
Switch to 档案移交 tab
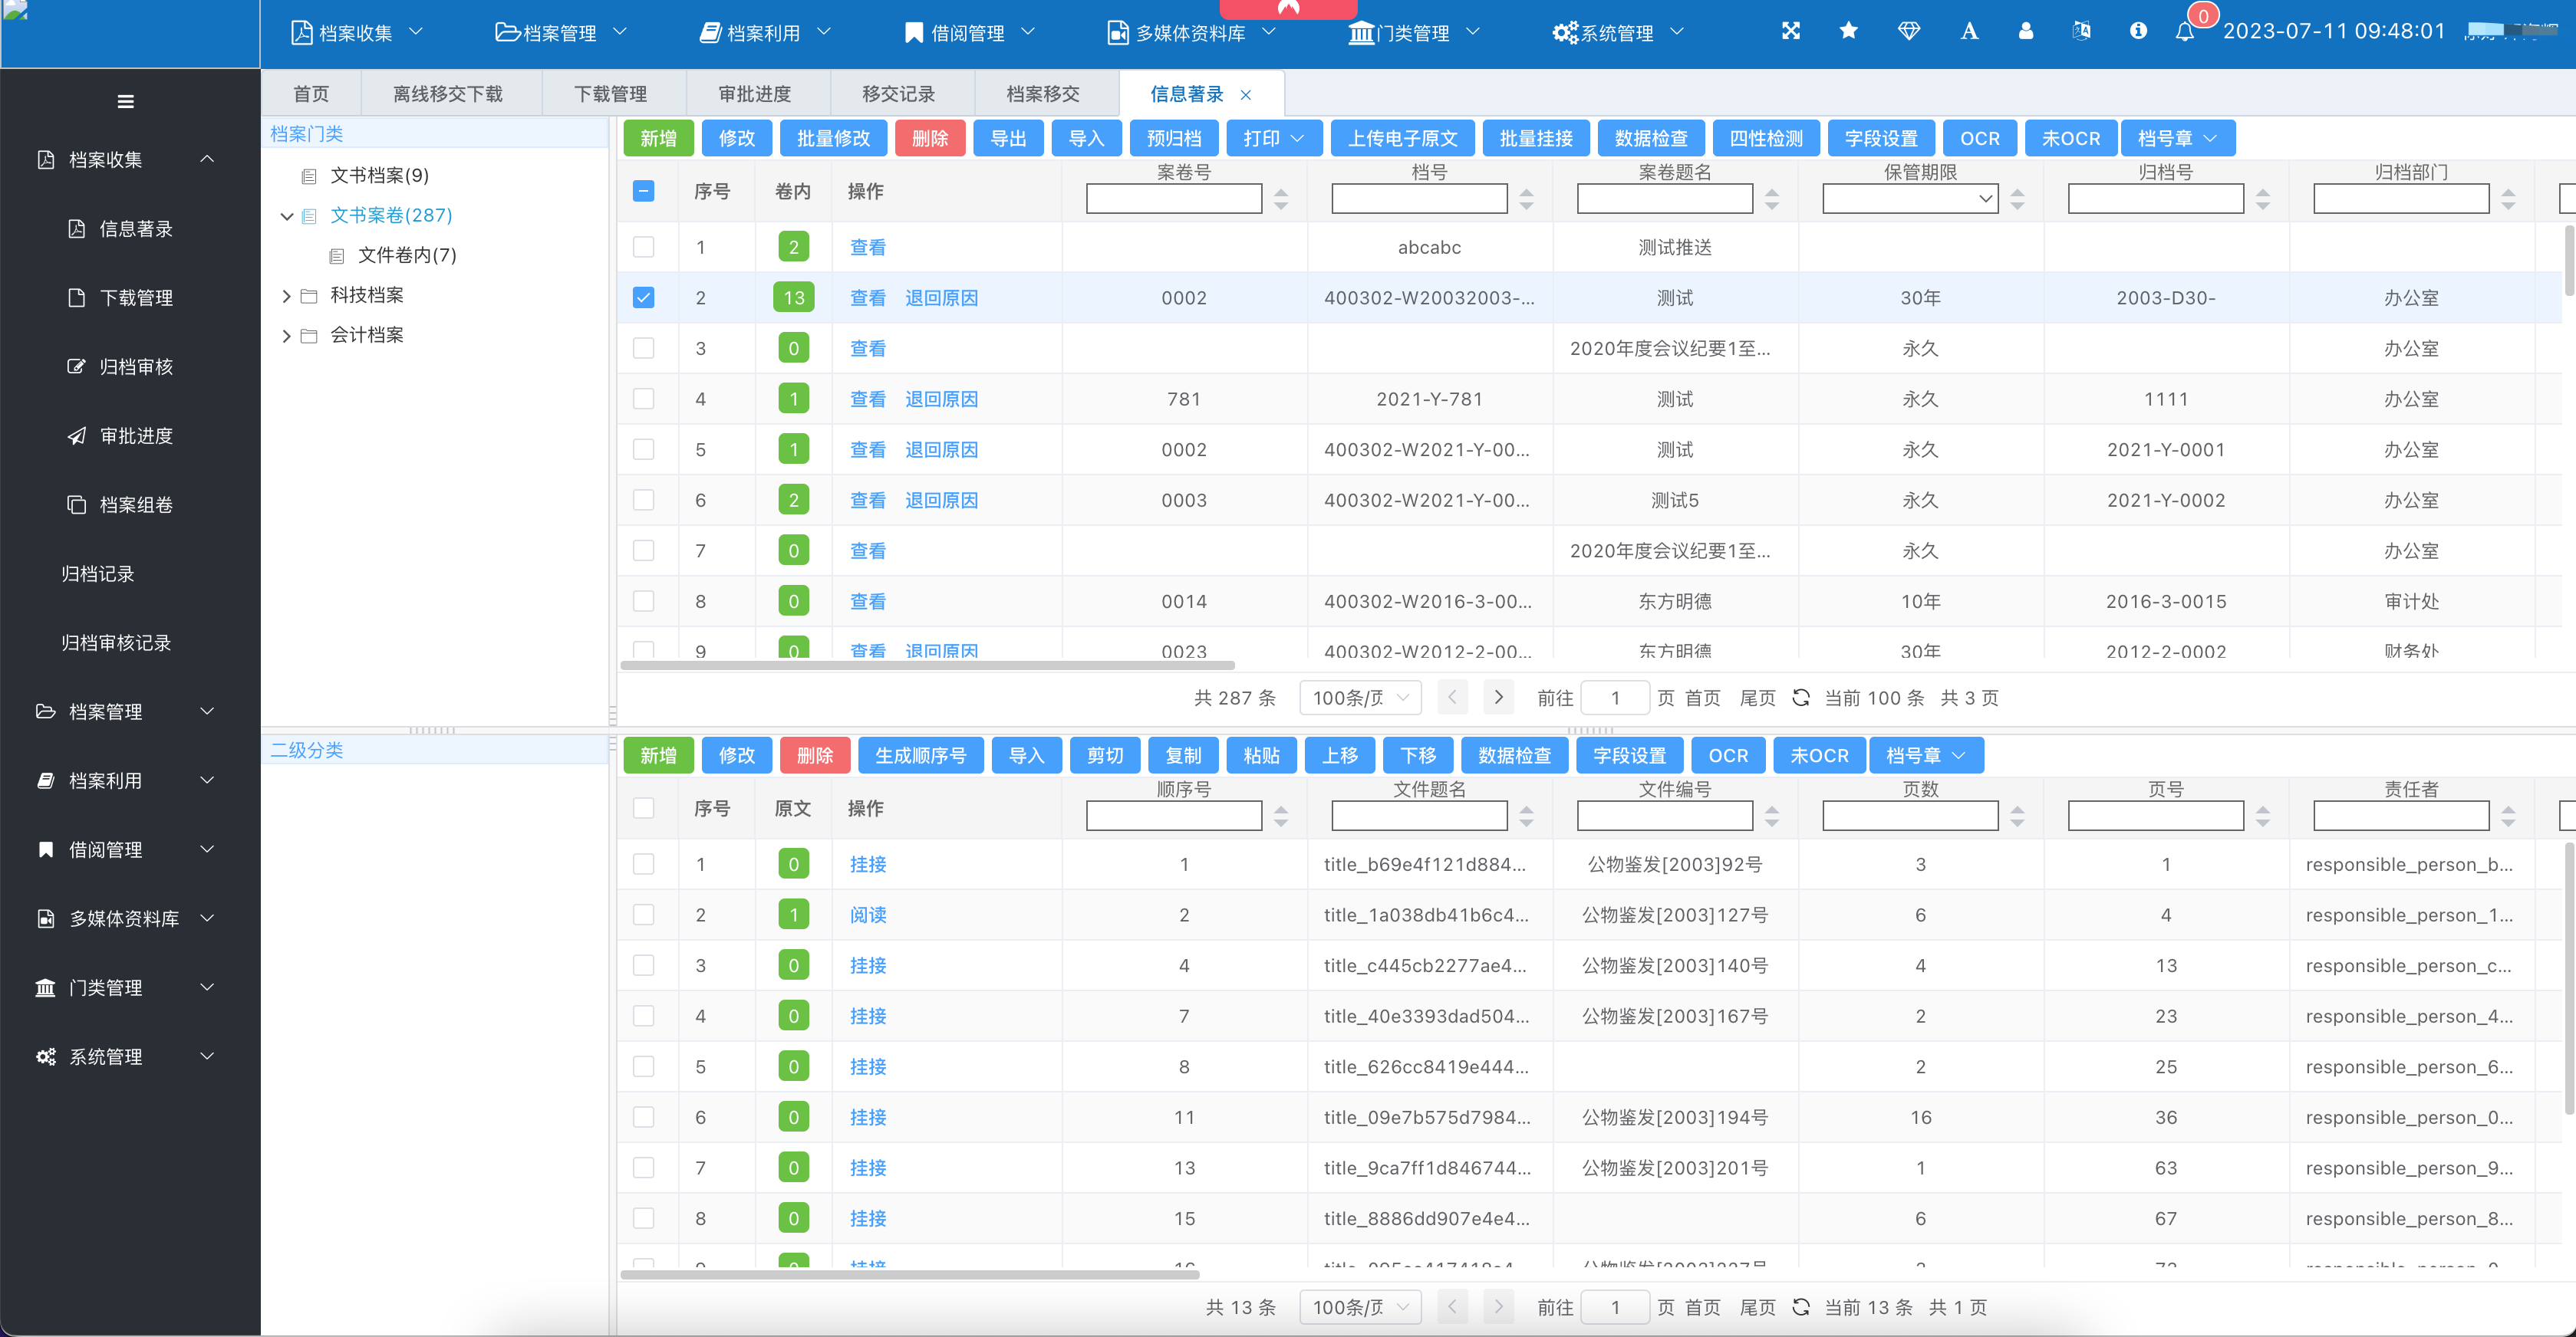click(x=1043, y=94)
